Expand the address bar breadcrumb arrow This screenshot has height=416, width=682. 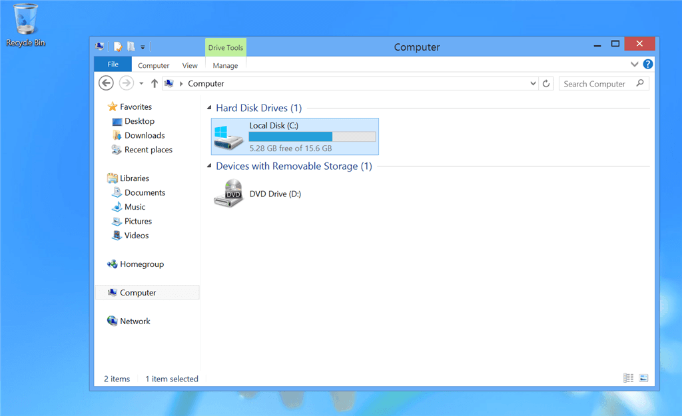point(181,83)
